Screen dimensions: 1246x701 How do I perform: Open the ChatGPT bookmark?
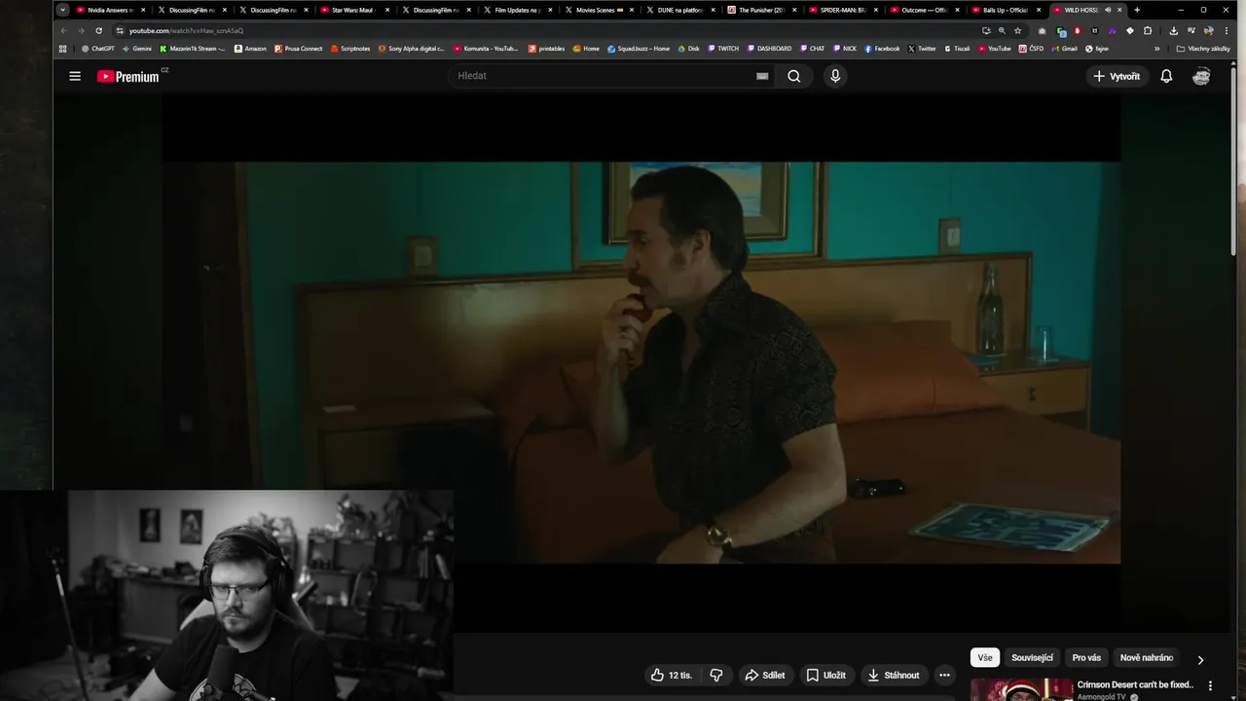pos(98,48)
